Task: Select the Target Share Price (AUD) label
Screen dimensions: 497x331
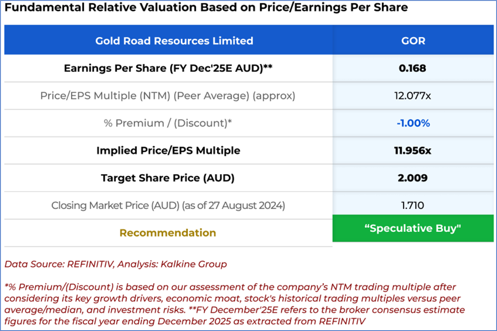Action: click(x=168, y=178)
